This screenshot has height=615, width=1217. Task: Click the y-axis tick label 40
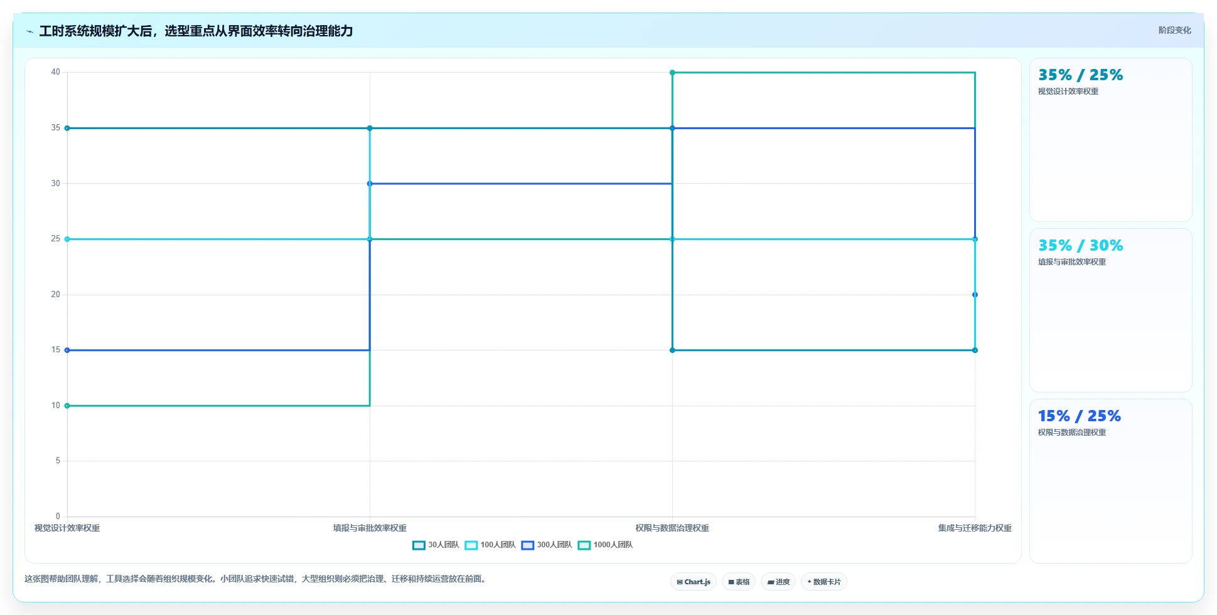(56, 72)
